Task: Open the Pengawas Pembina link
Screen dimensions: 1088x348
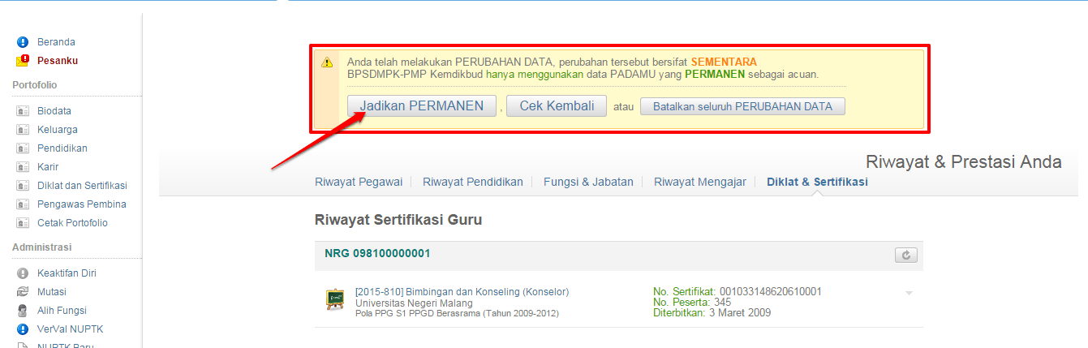Action: pyautogui.click(x=82, y=204)
